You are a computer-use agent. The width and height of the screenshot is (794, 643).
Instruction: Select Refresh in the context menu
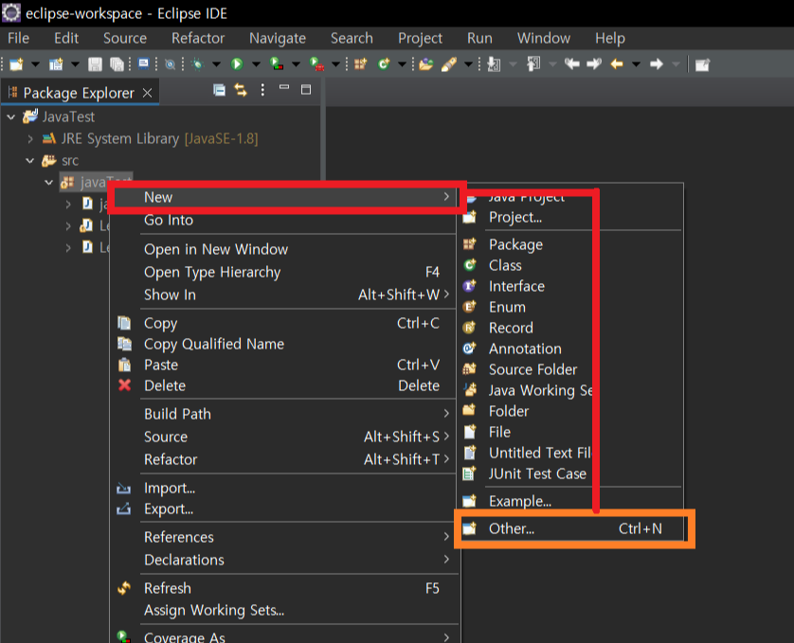point(285,588)
